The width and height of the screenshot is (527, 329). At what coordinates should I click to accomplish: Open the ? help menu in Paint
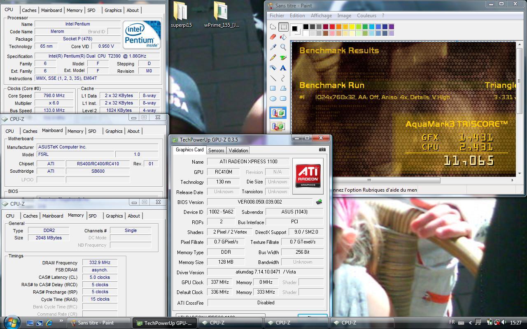[x=383, y=16]
